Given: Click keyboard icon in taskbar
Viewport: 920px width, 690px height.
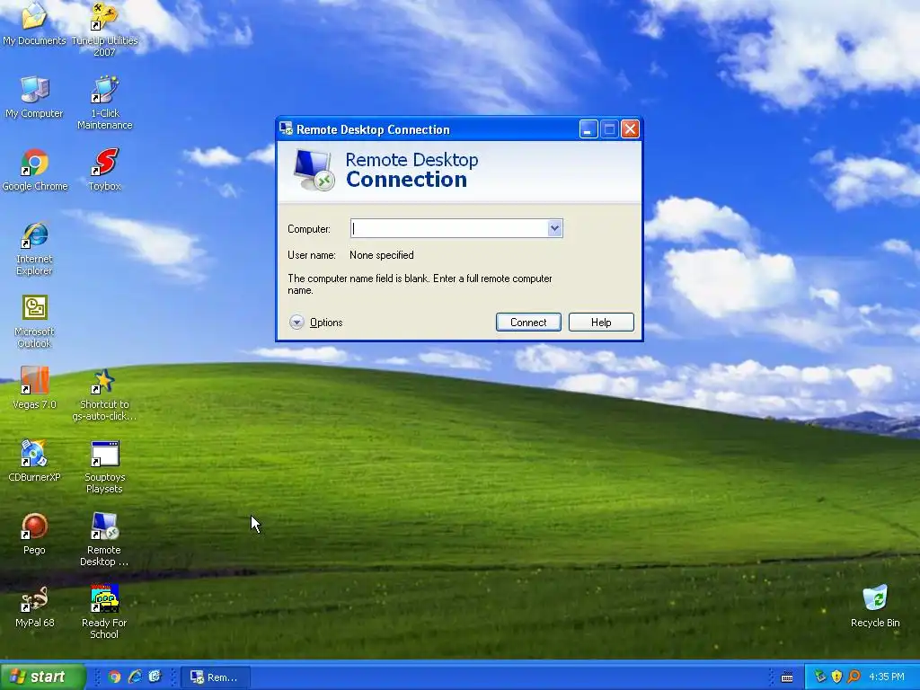Looking at the screenshot, I should (x=787, y=677).
